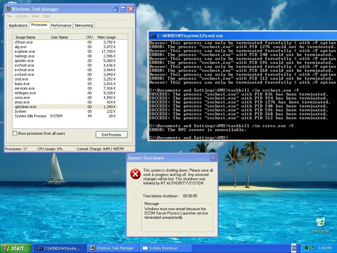Click the Task Manager title bar icon

pos(8,9)
